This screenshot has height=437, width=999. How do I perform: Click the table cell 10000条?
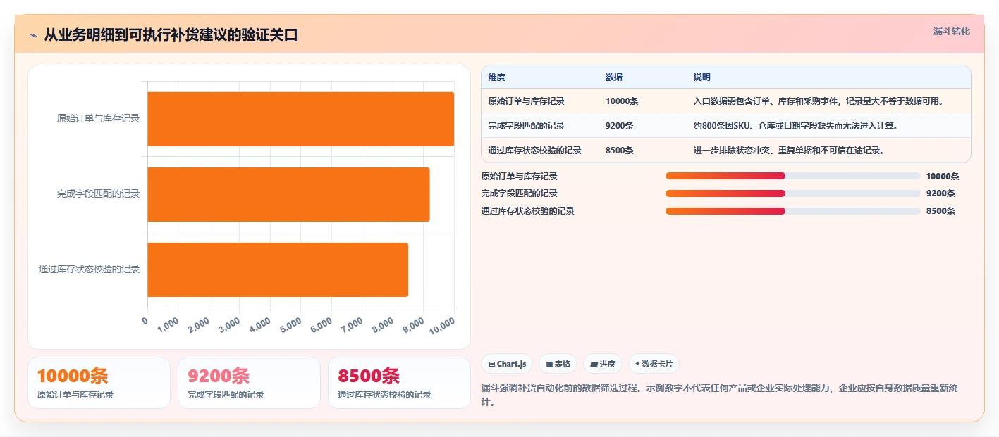(x=622, y=101)
